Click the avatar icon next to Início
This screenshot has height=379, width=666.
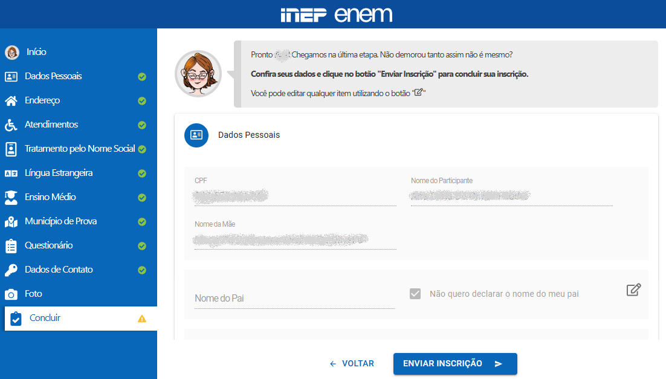[x=12, y=52]
